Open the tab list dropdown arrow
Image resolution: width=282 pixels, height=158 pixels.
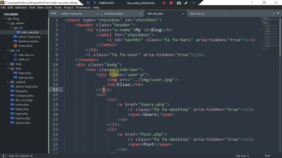pyautogui.click(x=278, y=13)
